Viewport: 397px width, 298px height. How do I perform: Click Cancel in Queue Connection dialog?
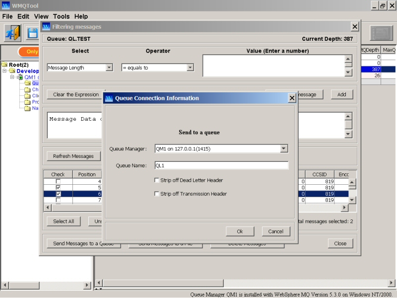click(276, 231)
